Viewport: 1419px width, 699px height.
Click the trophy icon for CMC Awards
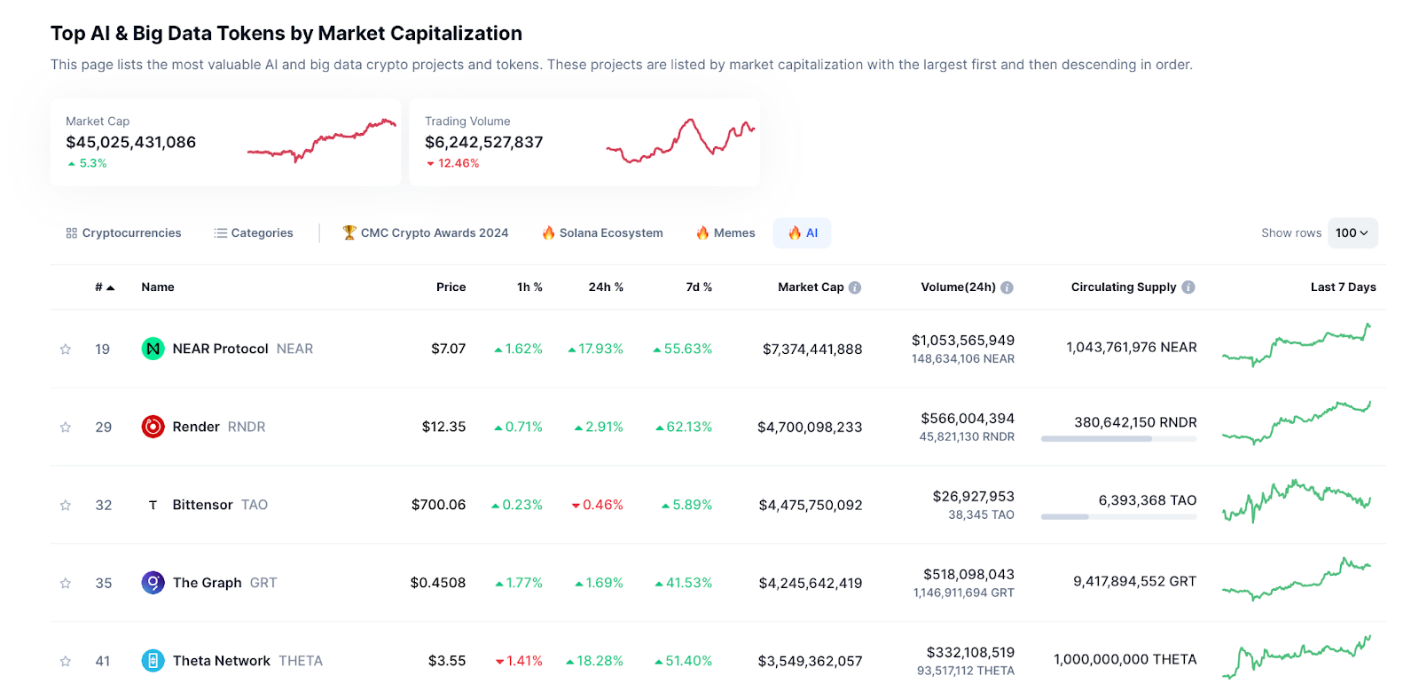coord(349,232)
